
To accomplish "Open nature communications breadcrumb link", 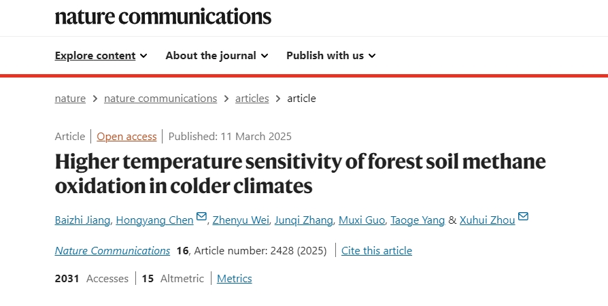I will (x=161, y=99).
